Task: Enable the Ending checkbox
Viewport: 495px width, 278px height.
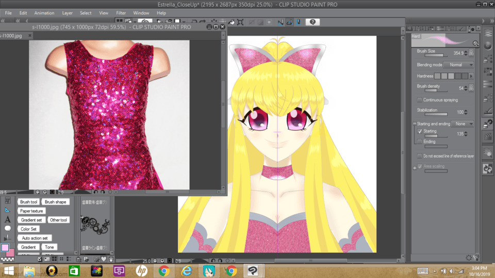Action: tap(420, 142)
